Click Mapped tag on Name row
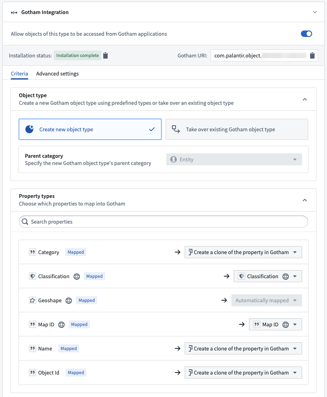This screenshot has width=327, height=397. (x=69, y=348)
